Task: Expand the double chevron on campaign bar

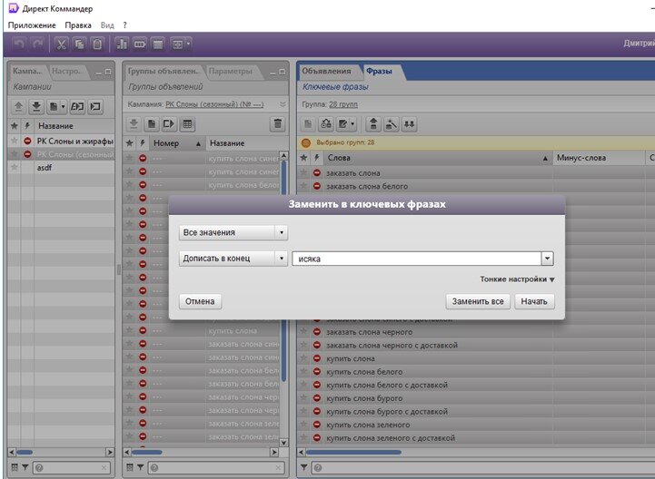Action: coord(283,104)
